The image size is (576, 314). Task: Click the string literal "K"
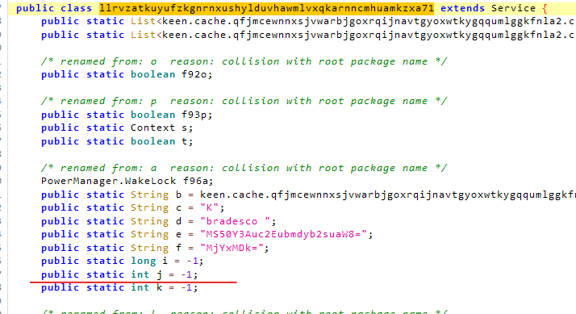(x=210, y=207)
